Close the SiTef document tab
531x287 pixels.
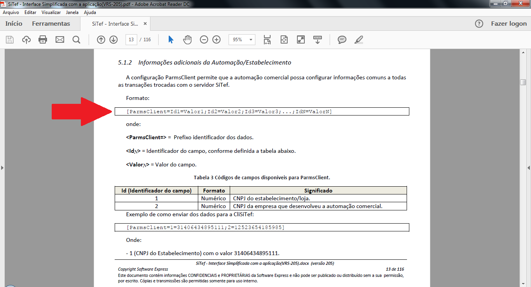pos(145,24)
